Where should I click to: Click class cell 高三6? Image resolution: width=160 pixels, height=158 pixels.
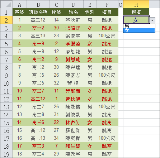38,123
